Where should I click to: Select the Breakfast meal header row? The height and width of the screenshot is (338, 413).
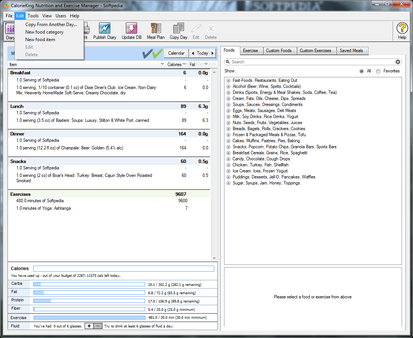click(109, 73)
